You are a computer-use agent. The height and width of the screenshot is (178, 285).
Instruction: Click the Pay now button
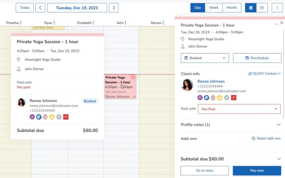257,170
